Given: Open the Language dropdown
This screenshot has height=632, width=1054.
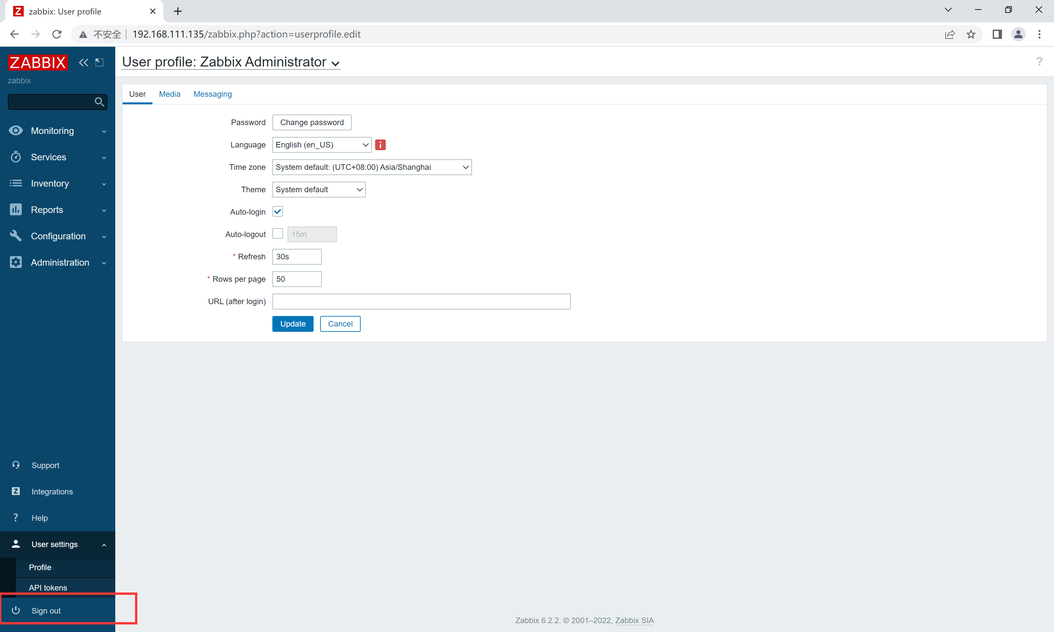Looking at the screenshot, I should click(x=322, y=145).
